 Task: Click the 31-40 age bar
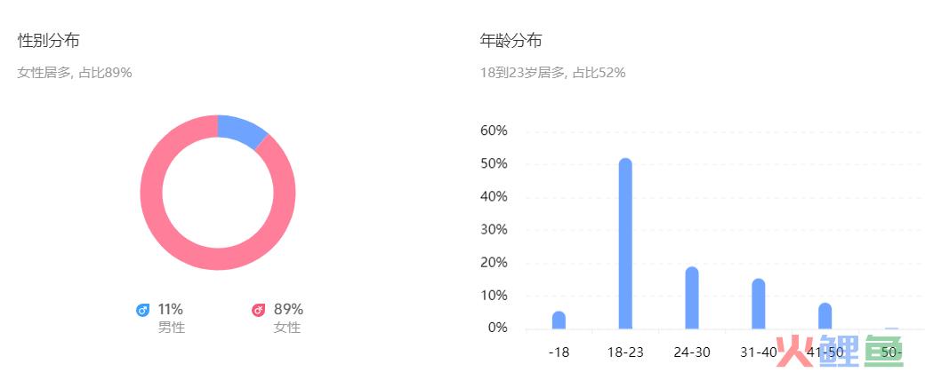pos(759,304)
